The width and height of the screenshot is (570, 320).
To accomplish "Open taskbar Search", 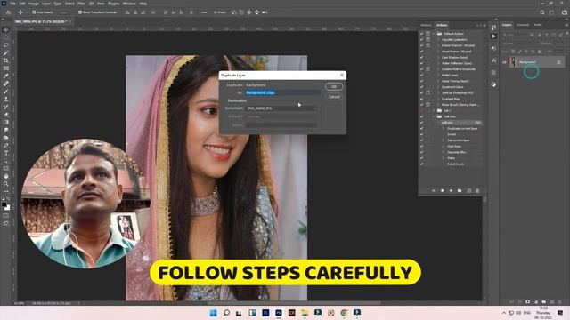I will 226,313.
